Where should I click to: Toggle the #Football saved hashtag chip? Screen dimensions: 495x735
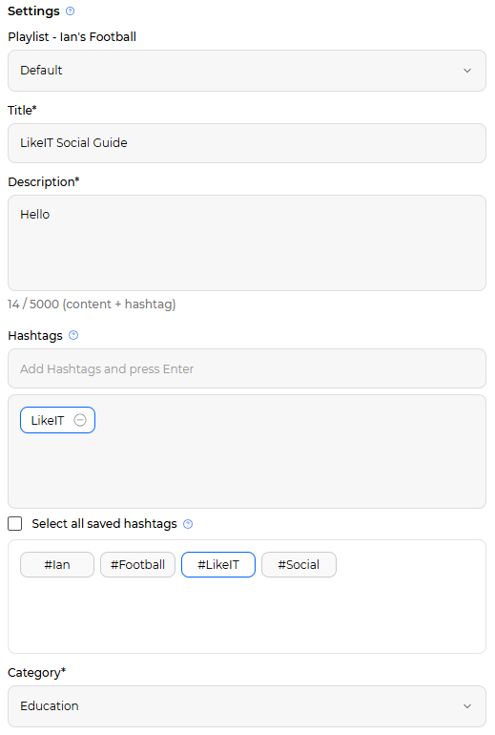(137, 564)
